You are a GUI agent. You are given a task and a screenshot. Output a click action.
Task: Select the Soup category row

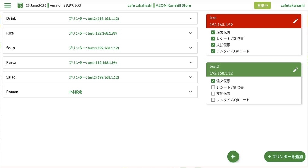100,48
